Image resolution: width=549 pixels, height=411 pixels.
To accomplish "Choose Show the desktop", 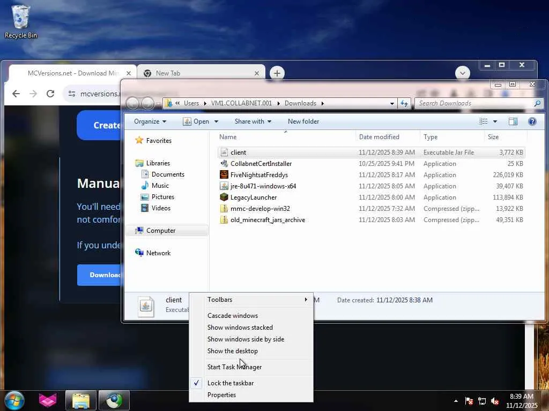I will [251, 351].
